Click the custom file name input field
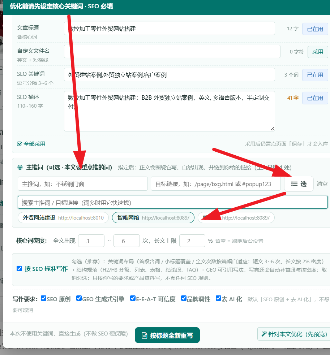330x355 pixels. click(x=172, y=52)
